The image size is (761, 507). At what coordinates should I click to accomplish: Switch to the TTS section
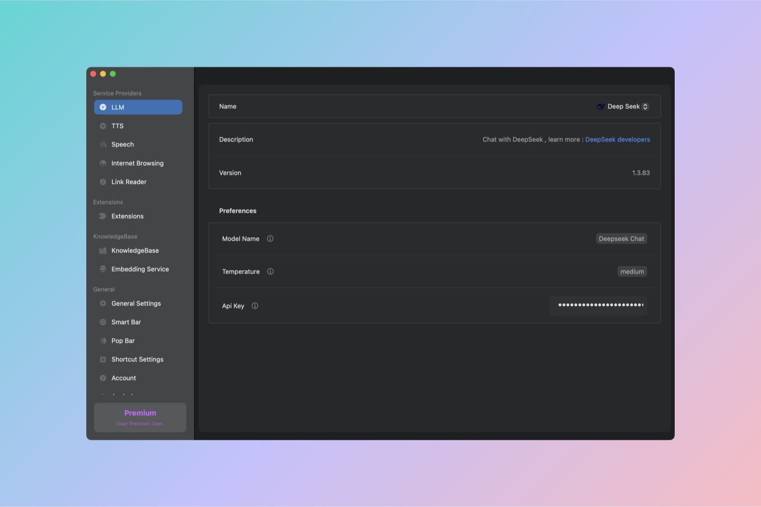click(138, 126)
